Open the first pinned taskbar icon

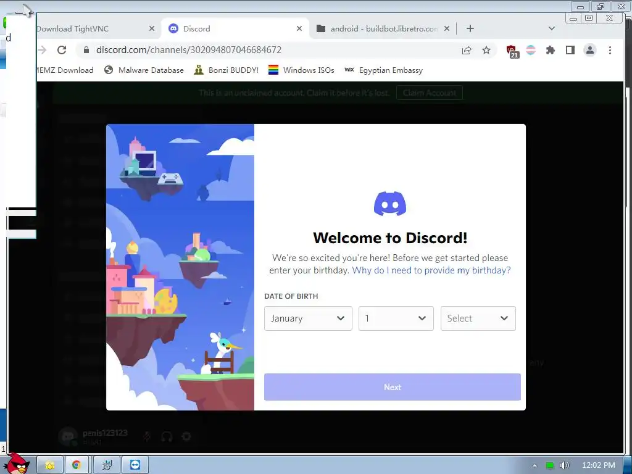click(50, 465)
